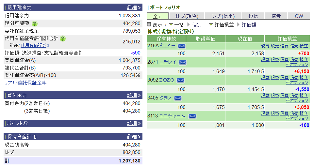This screenshot has width=313, height=168.
Task: Switch to 株式(信用) tab
Action: pyautogui.click(x=223, y=16)
